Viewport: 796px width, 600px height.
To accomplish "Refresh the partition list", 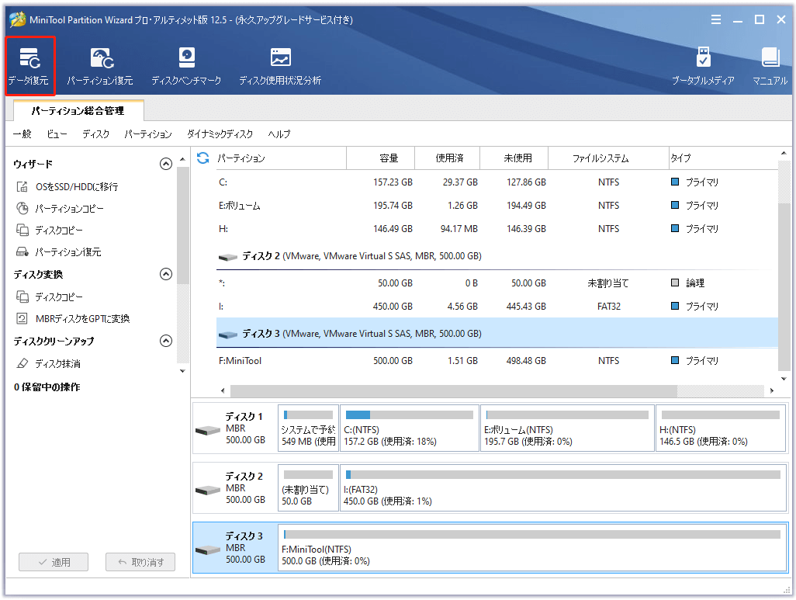I will pos(202,158).
